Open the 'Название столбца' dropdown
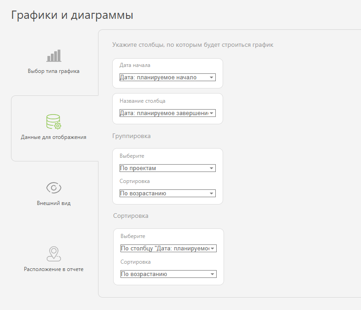The image size is (361, 310). (x=168, y=113)
